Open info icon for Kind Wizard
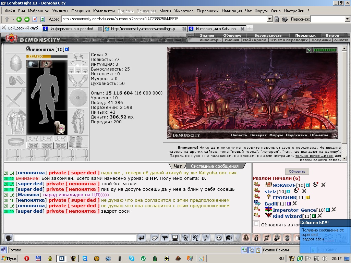This screenshot has height=263, width=351. (314, 216)
